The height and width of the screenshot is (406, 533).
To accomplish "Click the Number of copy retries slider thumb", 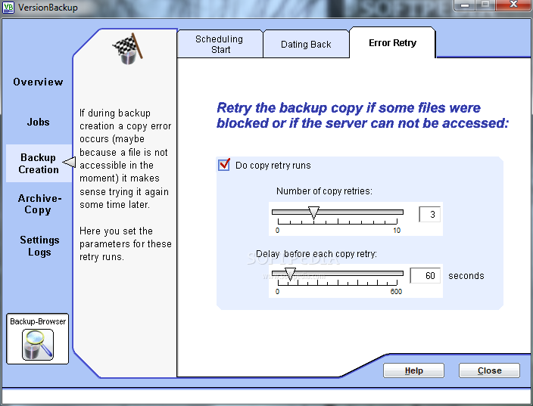I will 313,213.
